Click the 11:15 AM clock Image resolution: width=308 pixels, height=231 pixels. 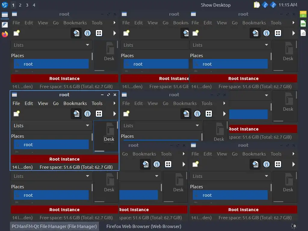(x=288, y=5)
